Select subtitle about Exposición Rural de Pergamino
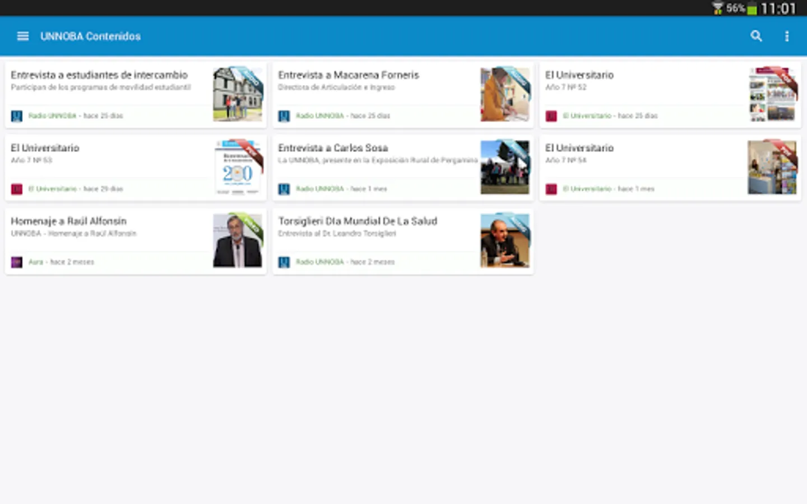This screenshot has width=807, height=504. (378, 160)
